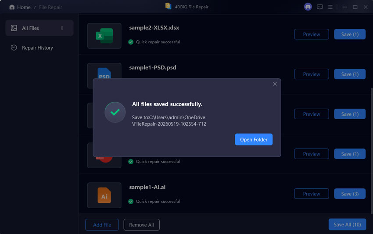The width and height of the screenshot is (373, 234).
Task: Close the saved successfully dialog
Action: 275,84
